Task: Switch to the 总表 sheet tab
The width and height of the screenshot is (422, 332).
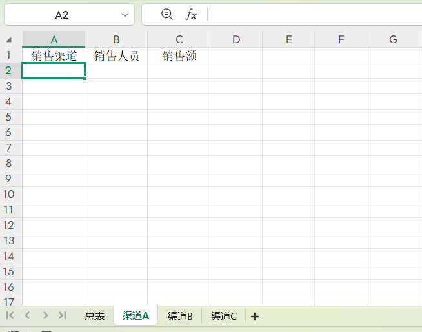Action: click(x=95, y=316)
